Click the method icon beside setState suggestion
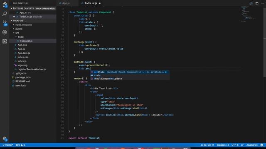Screen dimensions: 266x149 point(92,72)
